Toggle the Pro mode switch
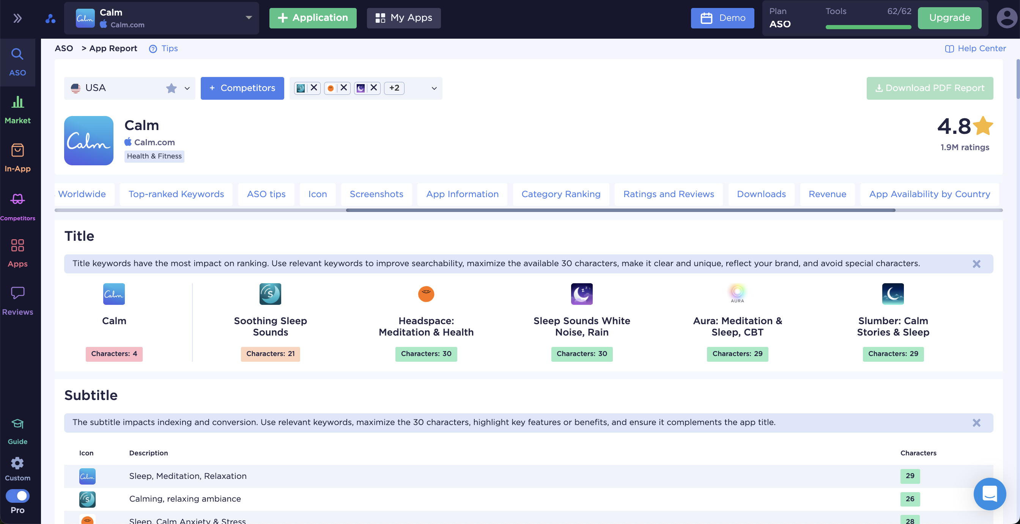The height and width of the screenshot is (524, 1020). pos(17,496)
